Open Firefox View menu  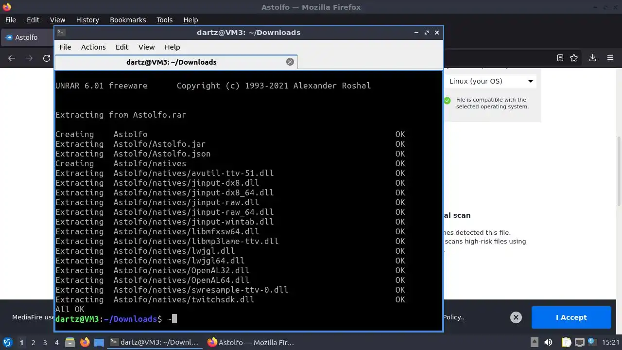click(57, 20)
